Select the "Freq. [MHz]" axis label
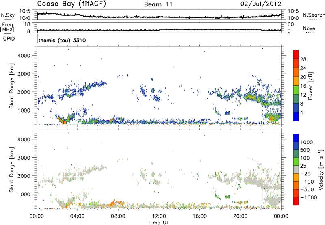 (x=8, y=27)
